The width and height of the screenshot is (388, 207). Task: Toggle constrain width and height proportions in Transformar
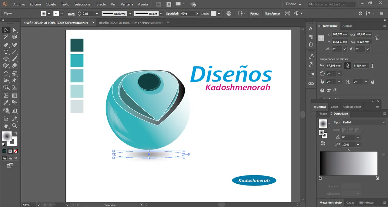click(x=377, y=38)
